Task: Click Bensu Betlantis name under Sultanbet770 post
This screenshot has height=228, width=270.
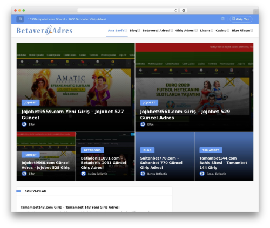Action: [157, 174]
